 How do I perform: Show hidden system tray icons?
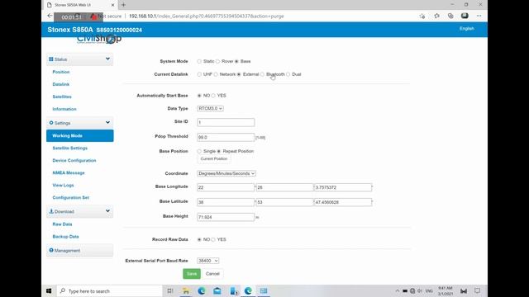coord(397,291)
